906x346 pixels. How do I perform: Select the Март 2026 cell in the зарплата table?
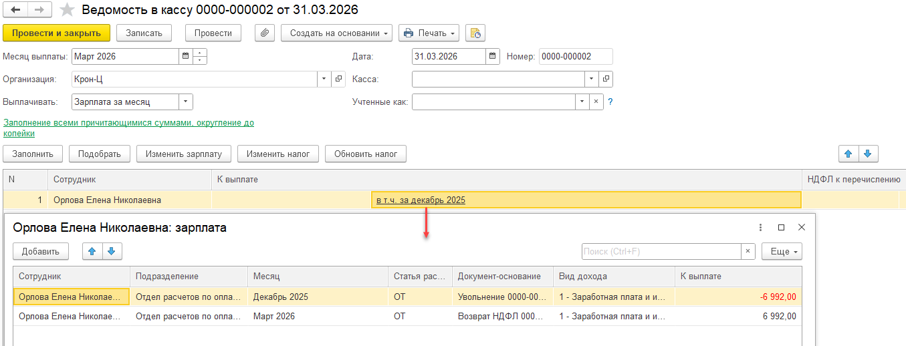318,316
